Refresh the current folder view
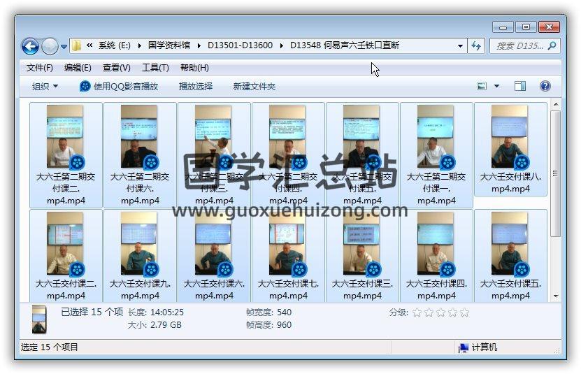This screenshot has height=374, width=581. tap(477, 46)
